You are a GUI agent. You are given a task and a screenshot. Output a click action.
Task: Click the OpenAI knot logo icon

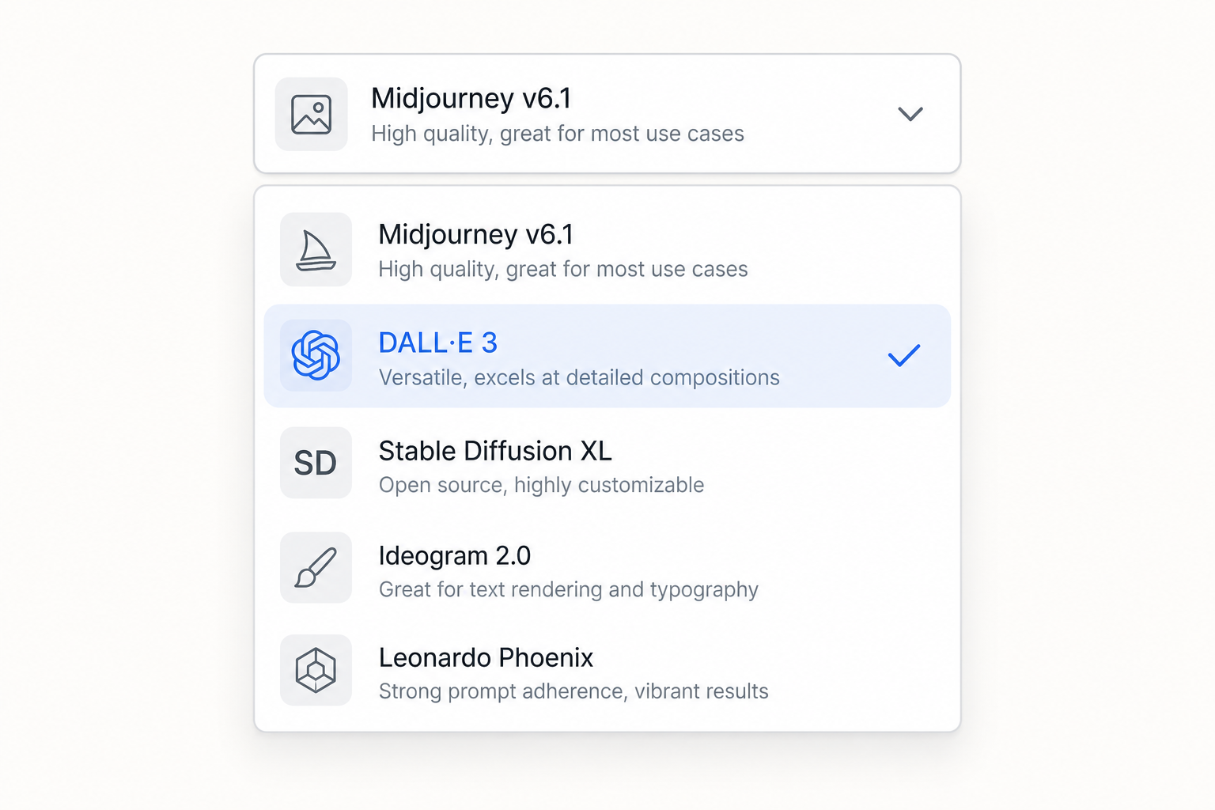click(316, 355)
